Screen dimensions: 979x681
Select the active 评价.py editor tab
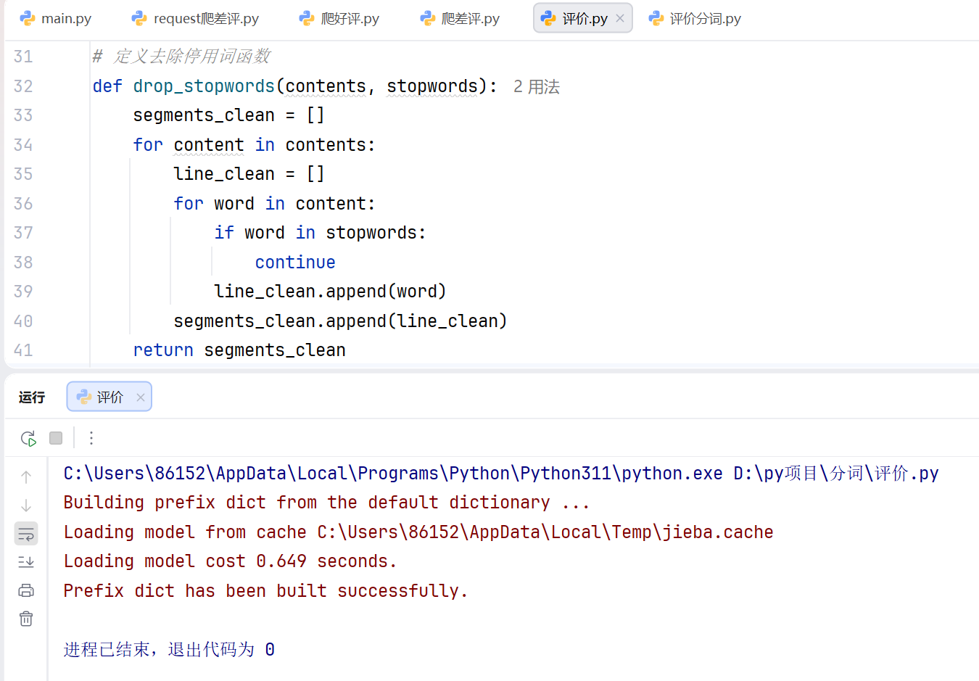[x=584, y=18]
